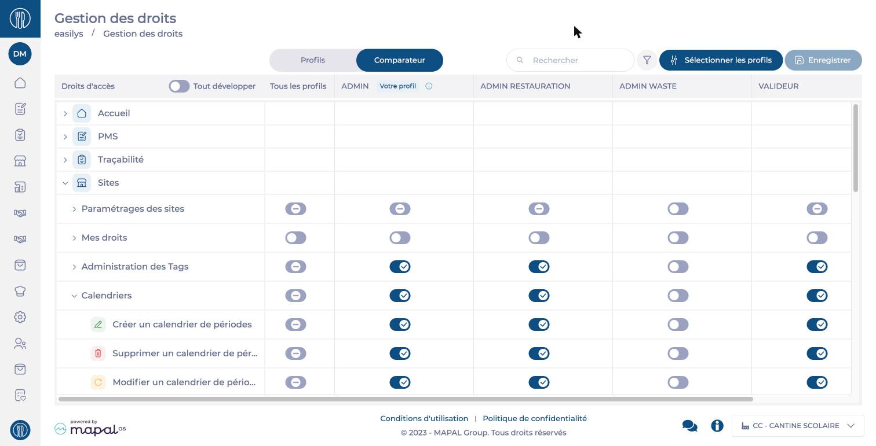
Task: Click the PMS row icon in the tree
Action: click(x=82, y=137)
